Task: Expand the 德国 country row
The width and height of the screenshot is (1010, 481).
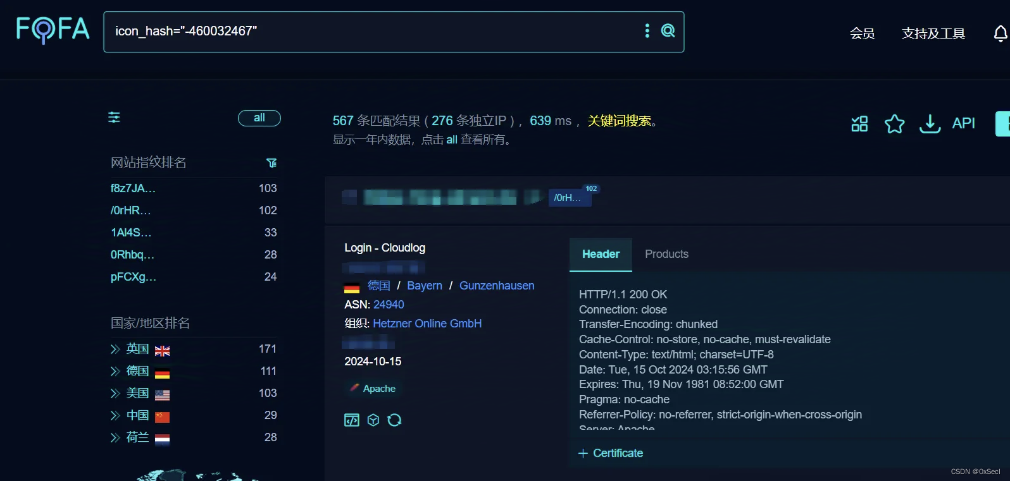Action: 115,371
